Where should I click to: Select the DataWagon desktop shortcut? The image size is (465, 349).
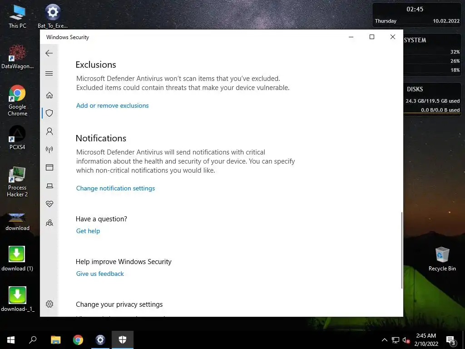[x=17, y=57]
